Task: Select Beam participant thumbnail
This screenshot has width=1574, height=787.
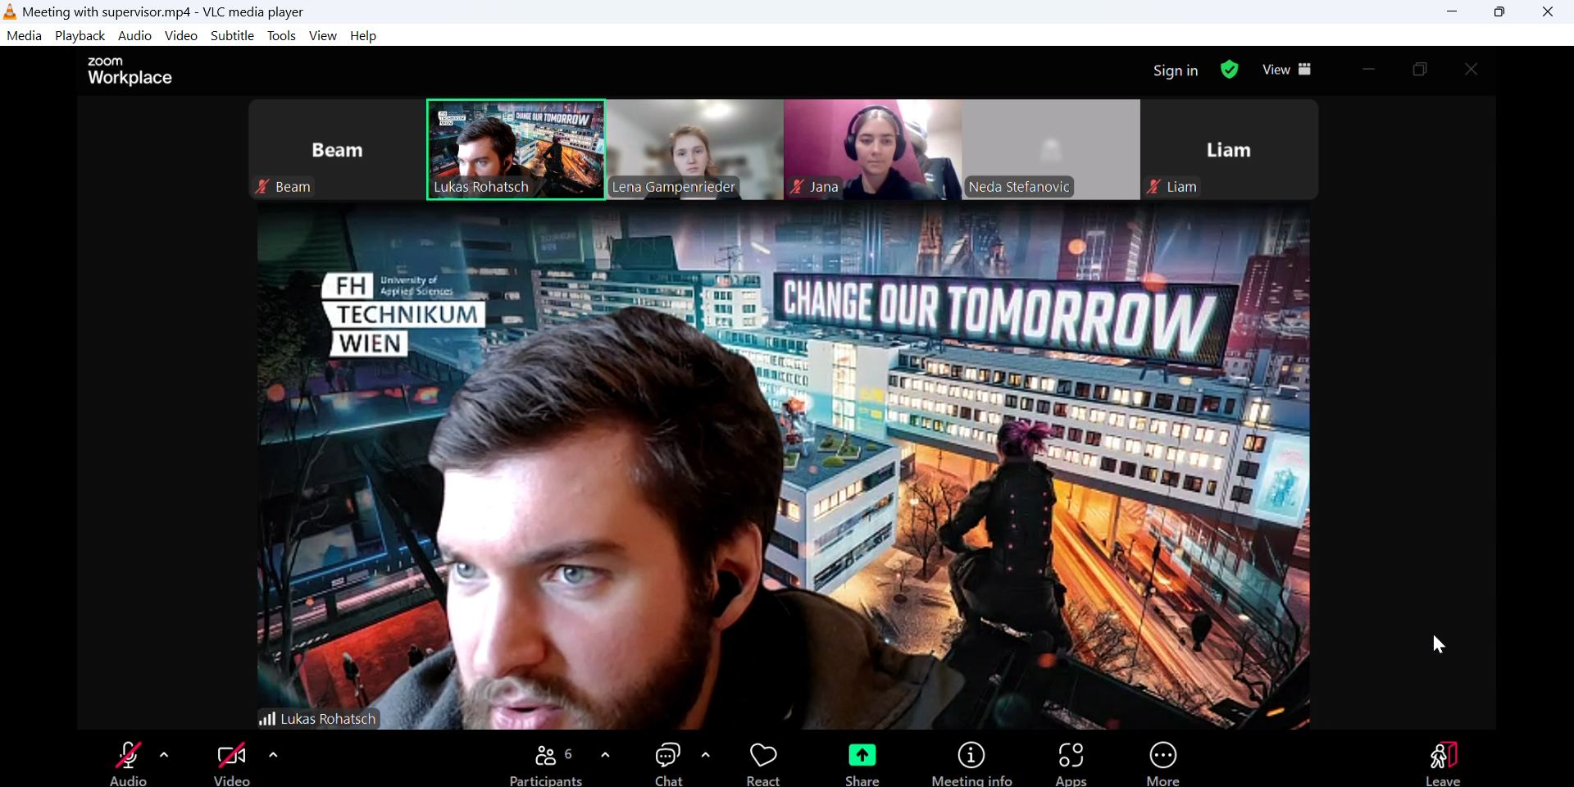Action: pos(338,150)
